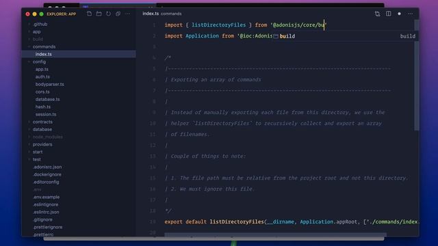Open .adonisrc.json file
This screenshot has width=438, height=246.
click(47, 167)
